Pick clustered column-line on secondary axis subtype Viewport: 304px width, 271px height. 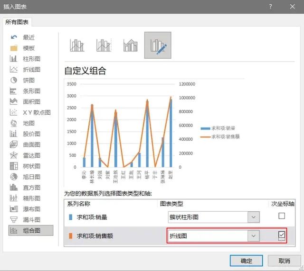[x=104, y=45]
